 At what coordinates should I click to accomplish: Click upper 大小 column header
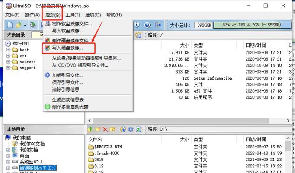tap(184, 45)
